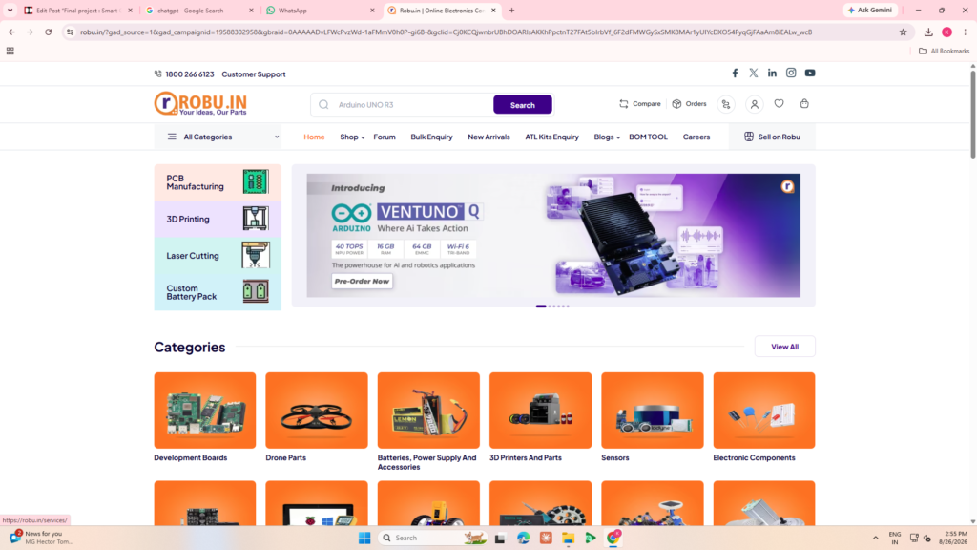Click the Pre-Order Now banner button
Image resolution: width=977 pixels, height=550 pixels.
click(362, 282)
